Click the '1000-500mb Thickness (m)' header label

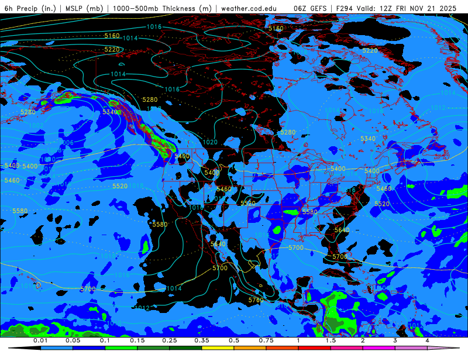coord(162,8)
